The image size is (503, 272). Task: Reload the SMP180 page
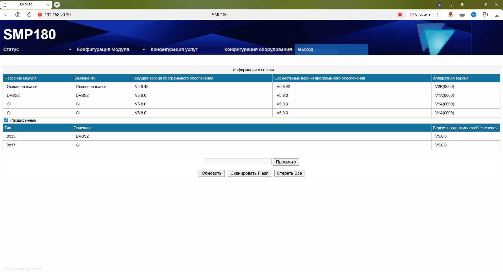click(x=29, y=15)
